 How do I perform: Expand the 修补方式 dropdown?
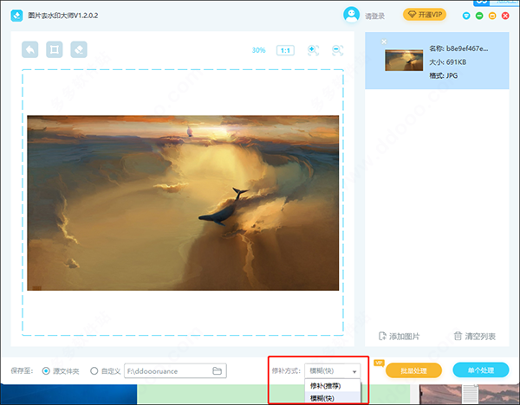tap(333, 370)
